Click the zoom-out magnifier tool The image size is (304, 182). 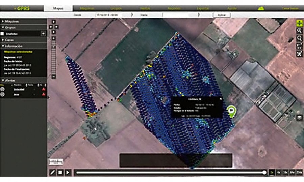(299, 38)
